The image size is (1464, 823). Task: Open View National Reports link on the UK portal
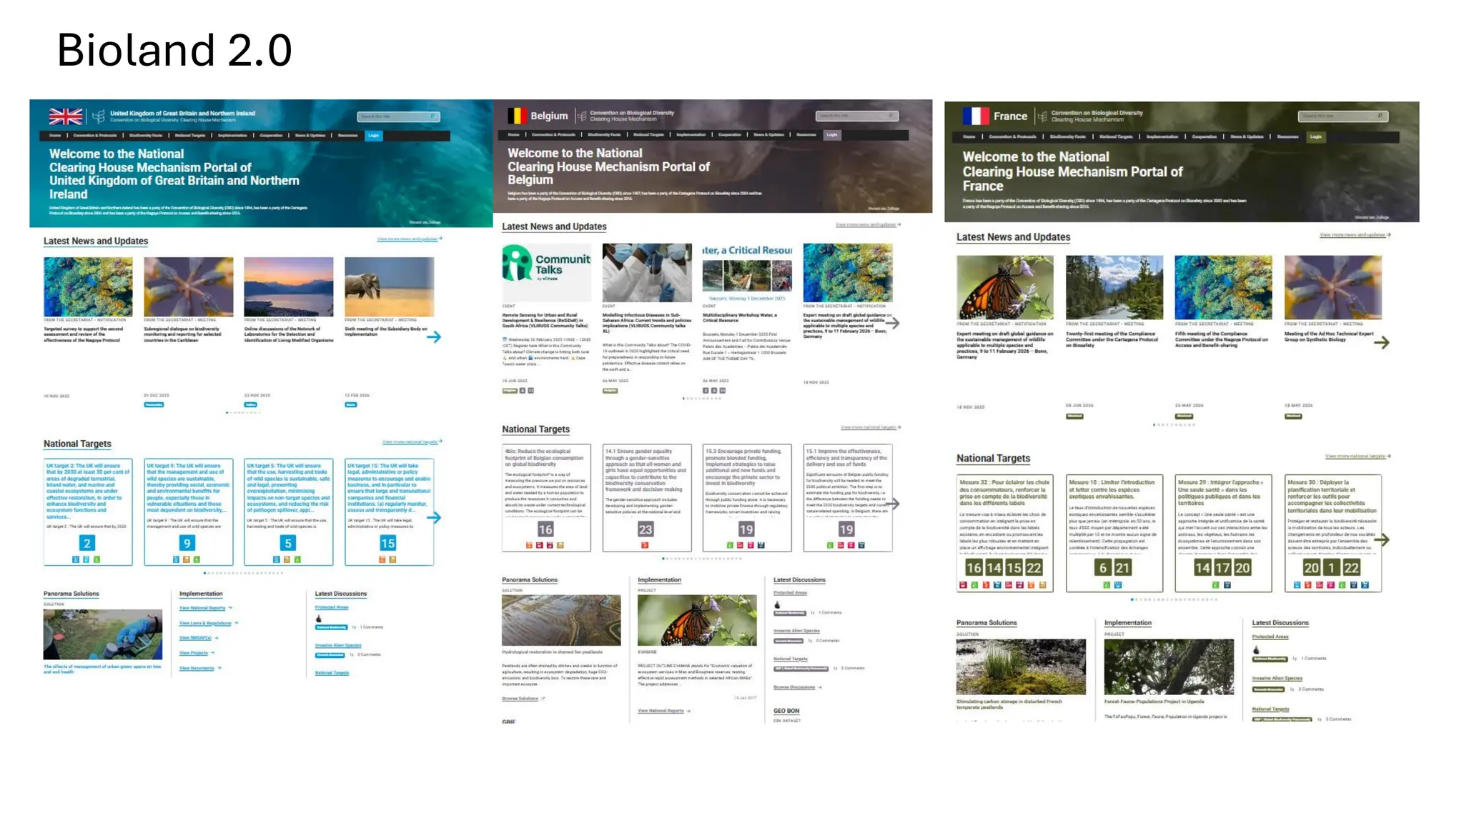coord(202,608)
